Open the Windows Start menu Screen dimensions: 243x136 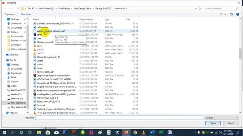click(x=4, y=133)
